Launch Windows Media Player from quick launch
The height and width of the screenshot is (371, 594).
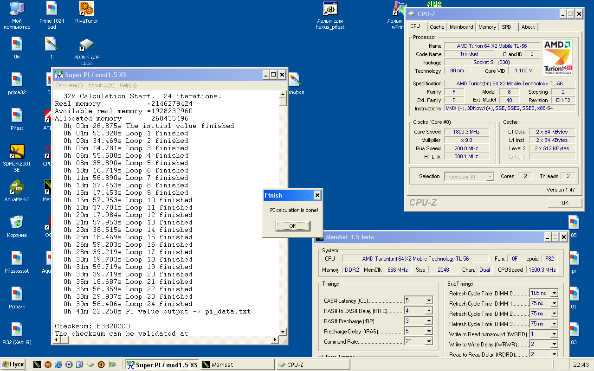[69, 365]
